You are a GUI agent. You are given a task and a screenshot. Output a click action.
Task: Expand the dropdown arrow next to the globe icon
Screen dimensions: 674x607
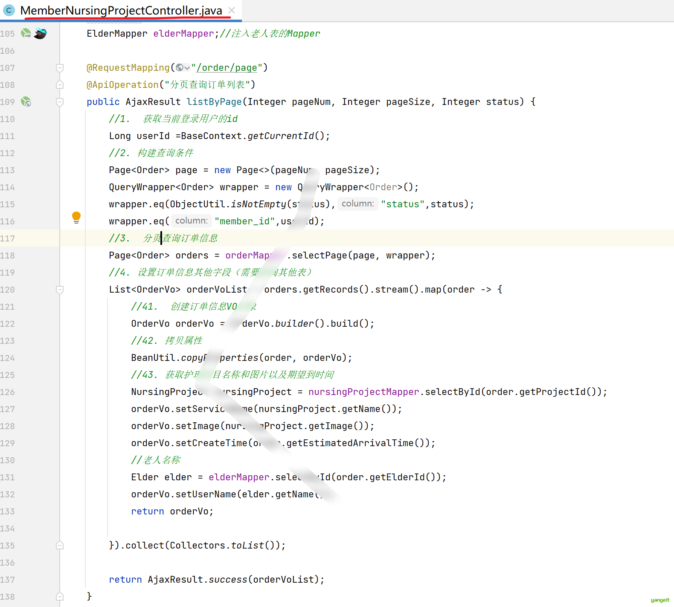pyautogui.click(x=187, y=68)
